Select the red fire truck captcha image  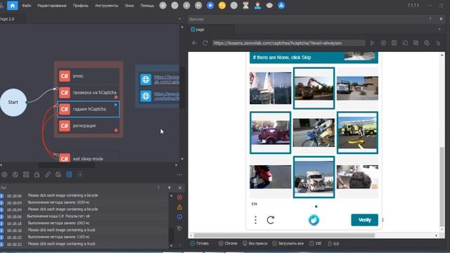tap(270, 133)
